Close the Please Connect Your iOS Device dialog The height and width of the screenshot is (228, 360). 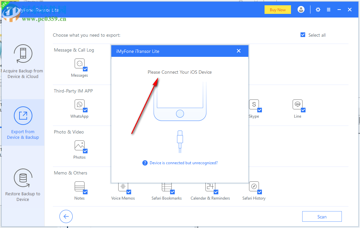pyautogui.click(x=238, y=51)
